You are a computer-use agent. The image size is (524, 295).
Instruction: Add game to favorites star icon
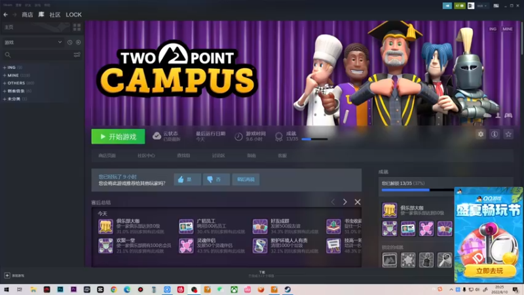click(508, 134)
